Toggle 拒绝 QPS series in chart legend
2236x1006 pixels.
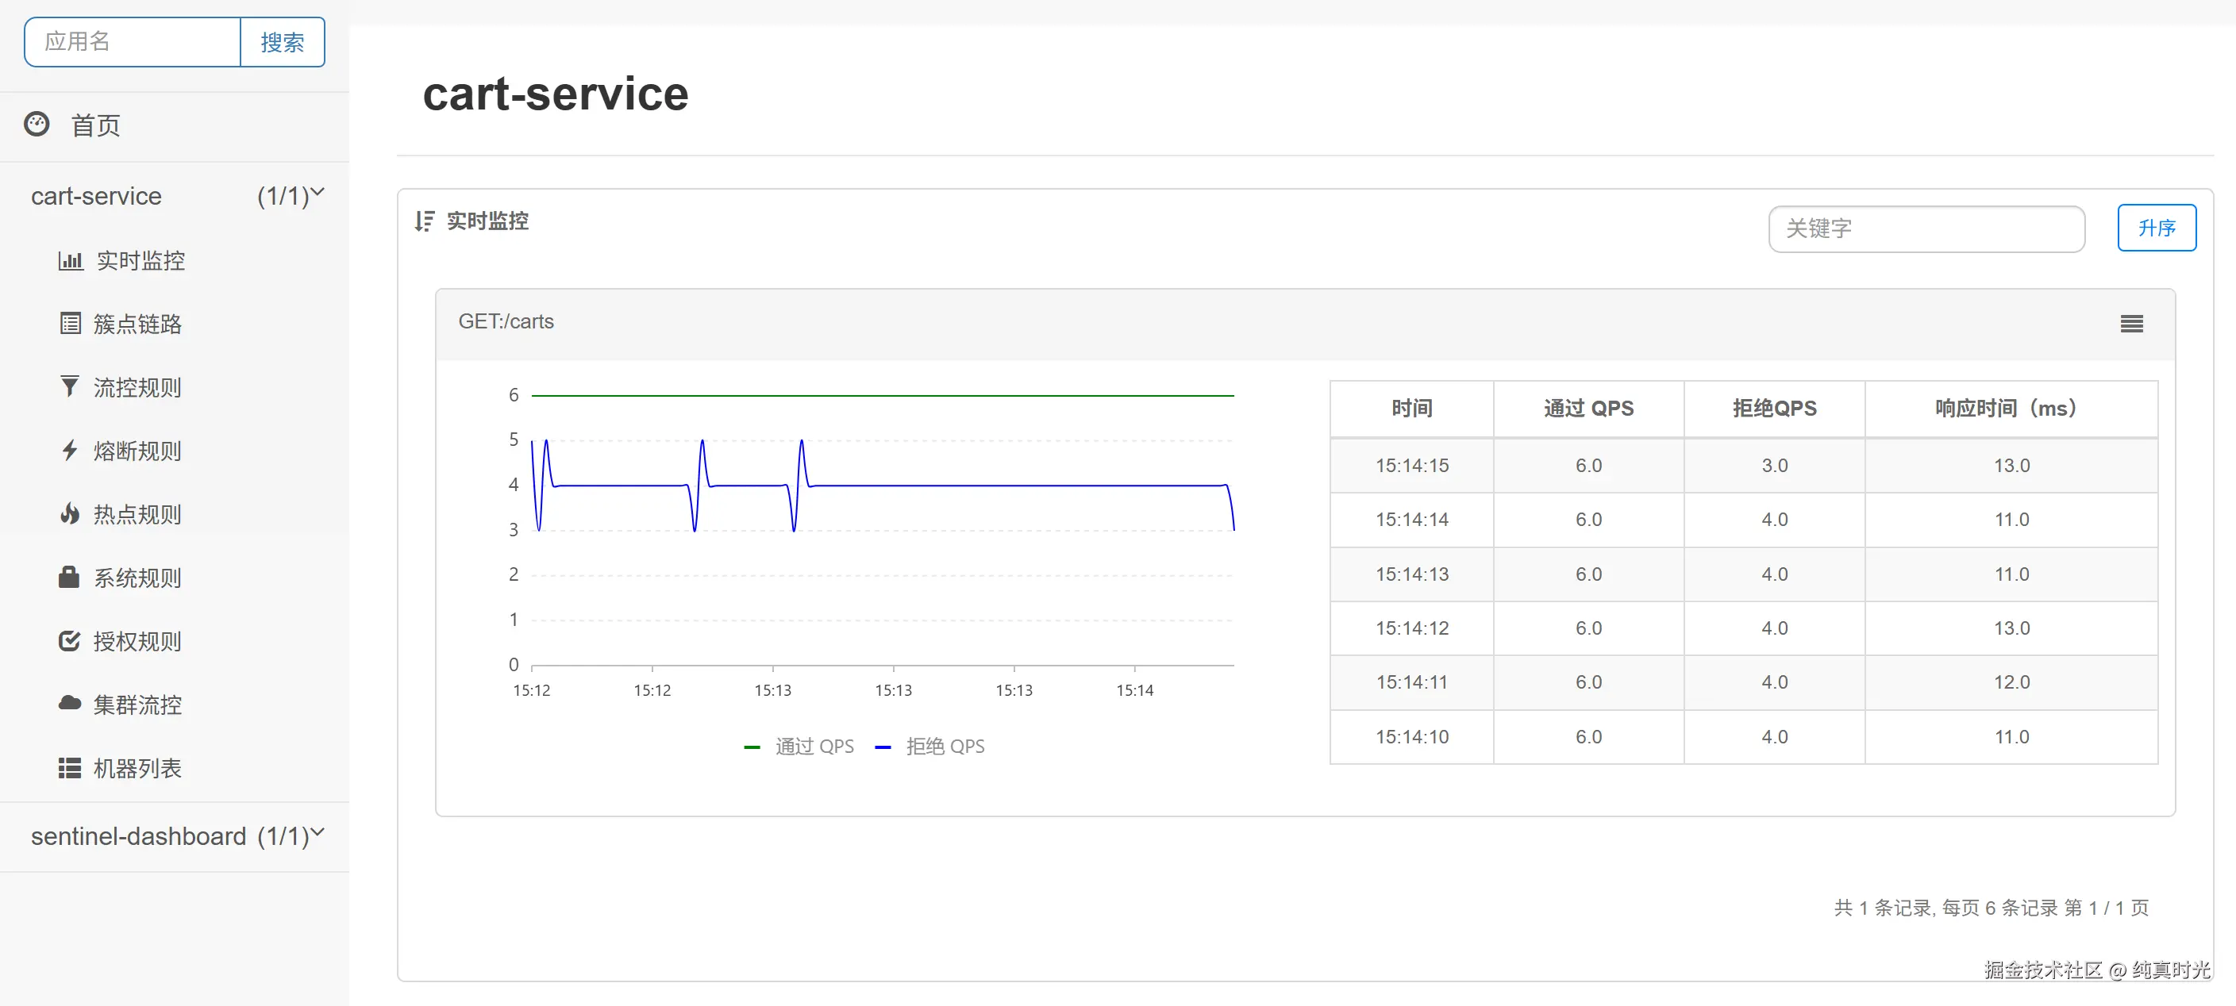930,747
